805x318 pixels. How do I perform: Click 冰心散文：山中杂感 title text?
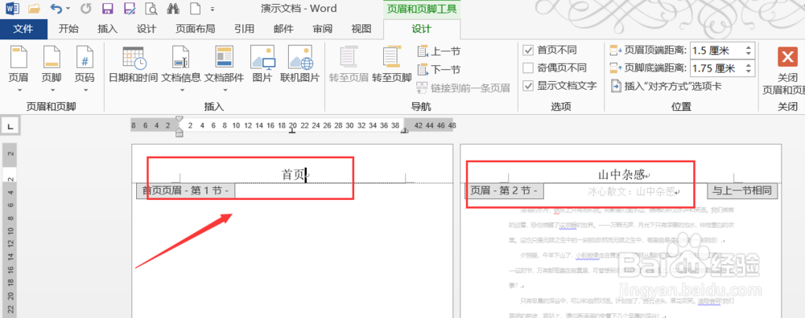pyautogui.click(x=631, y=191)
